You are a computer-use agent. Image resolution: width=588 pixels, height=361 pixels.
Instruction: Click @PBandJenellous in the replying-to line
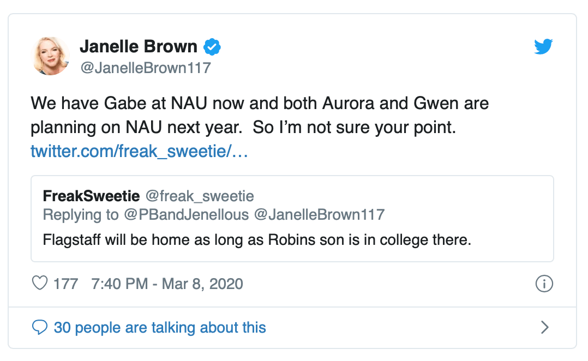(185, 215)
